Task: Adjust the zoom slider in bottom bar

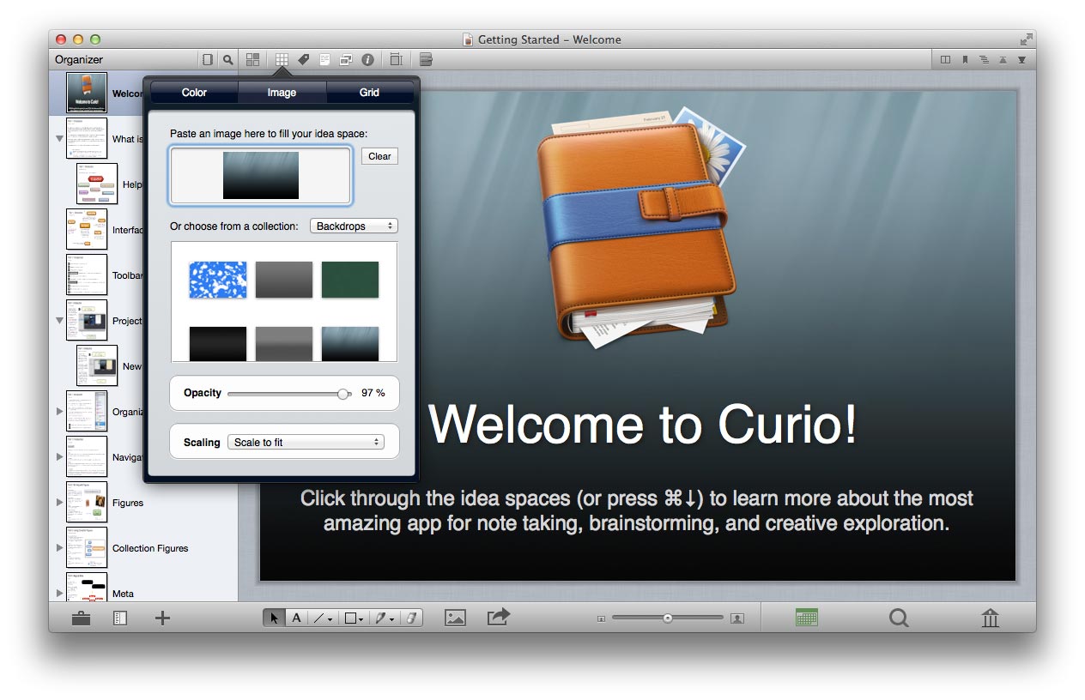Action: click(x=668, y=618)
